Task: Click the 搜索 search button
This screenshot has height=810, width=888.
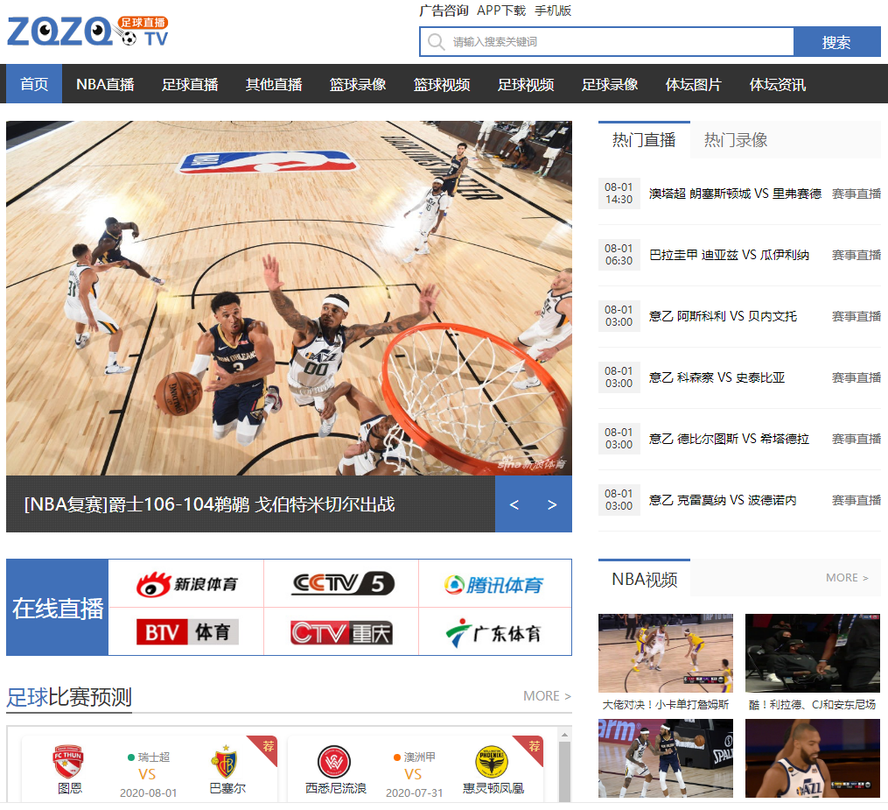Action: pyautogui.click(x=836, y=42)
